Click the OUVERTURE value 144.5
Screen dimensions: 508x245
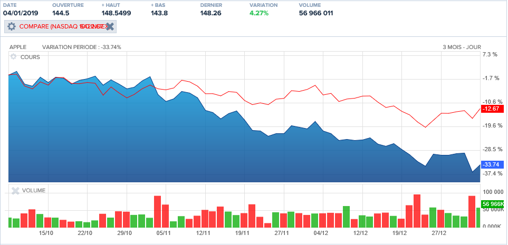pyautogui.click(x=62, y=13)
